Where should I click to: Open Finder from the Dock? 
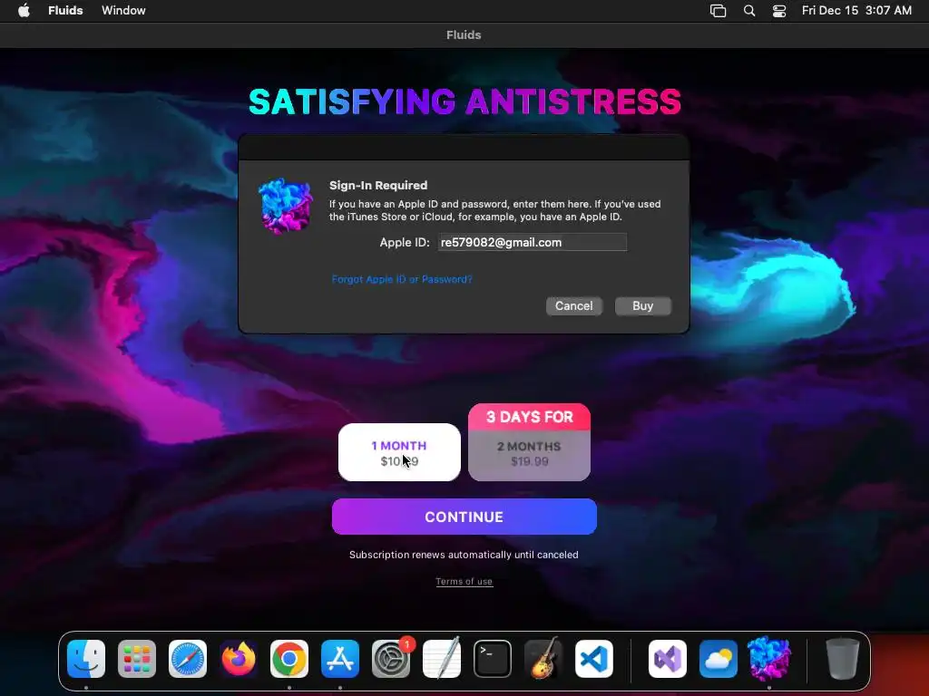[86, 659]
